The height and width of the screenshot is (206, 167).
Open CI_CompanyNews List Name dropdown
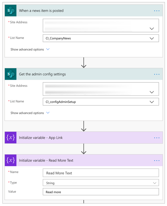pyautogui.click(x=101, y=38)
